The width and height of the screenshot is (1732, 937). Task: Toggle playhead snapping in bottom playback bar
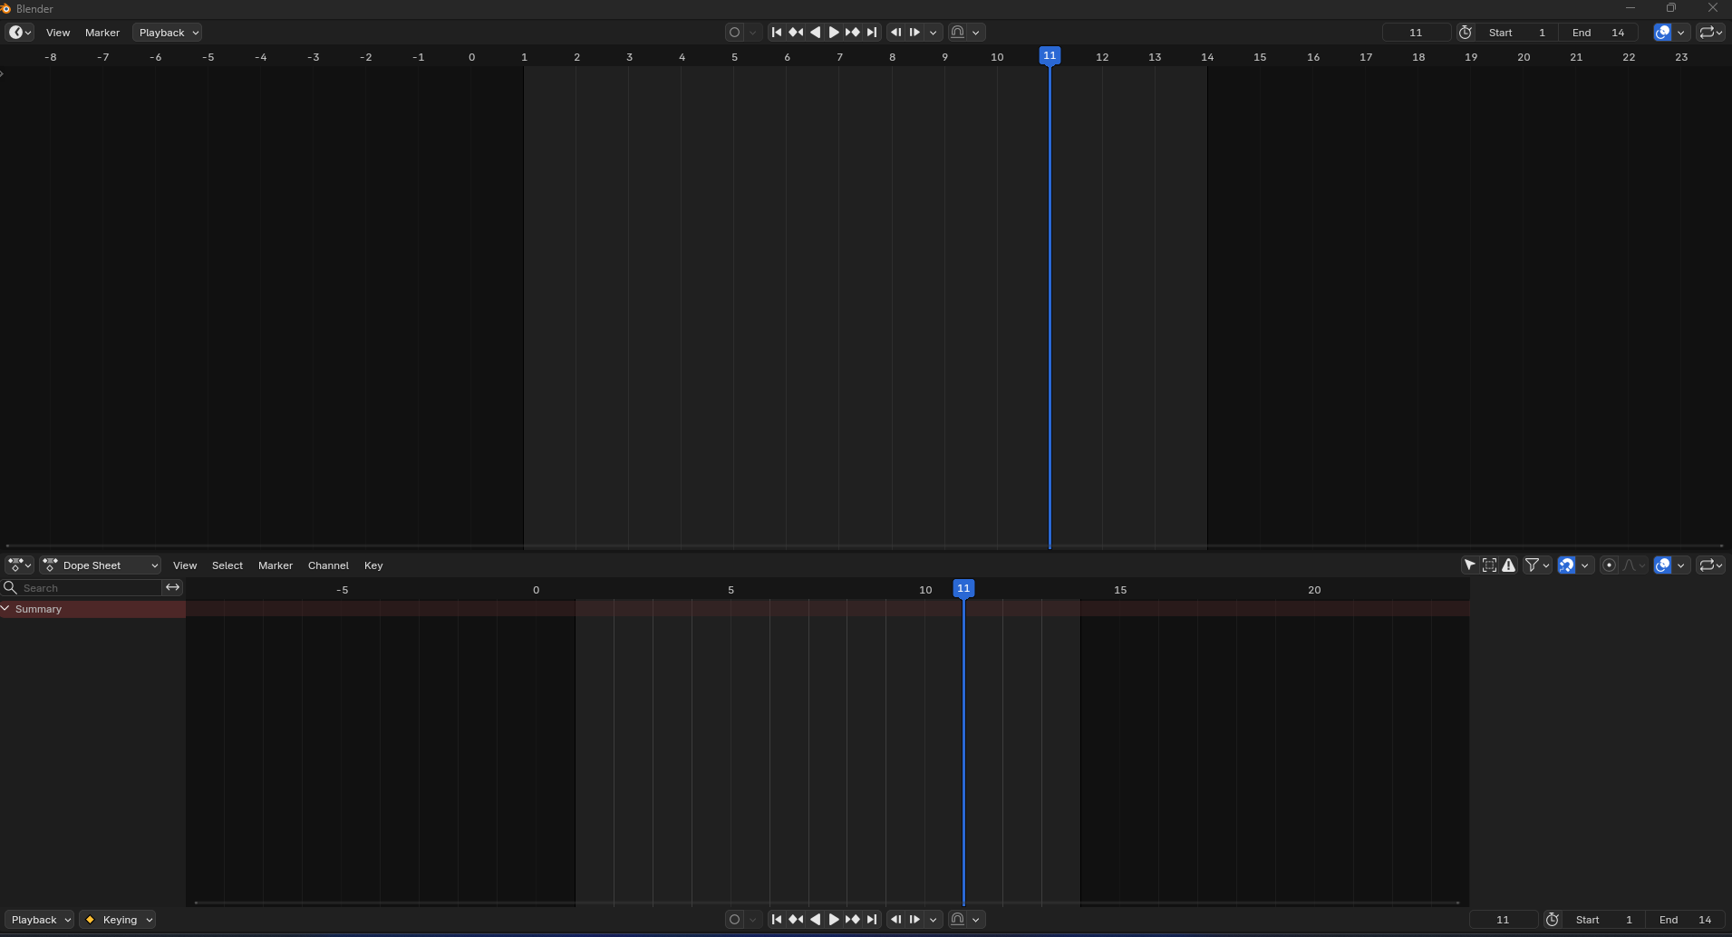tap(957, 920)
